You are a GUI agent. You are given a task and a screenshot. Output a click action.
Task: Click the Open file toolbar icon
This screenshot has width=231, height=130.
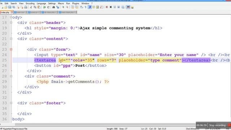(6, 7)
